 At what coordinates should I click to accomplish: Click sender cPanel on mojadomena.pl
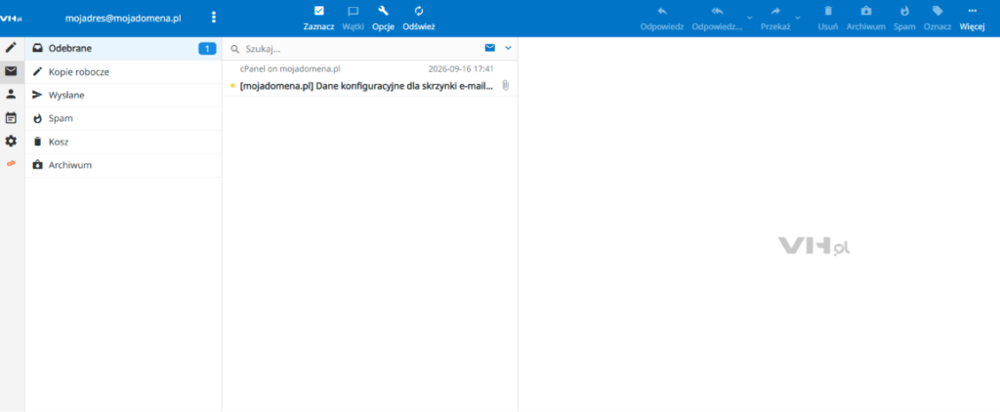pos(290,69)
